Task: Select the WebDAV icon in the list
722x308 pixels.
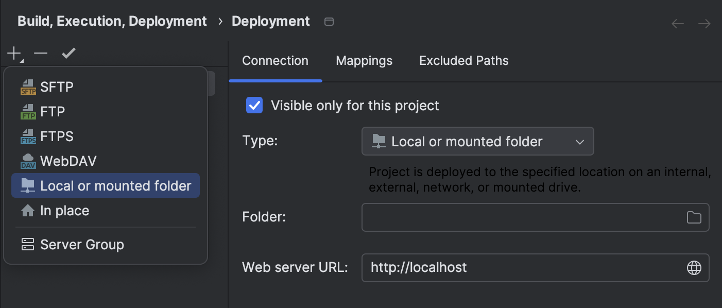Action: tap(28, 161)
